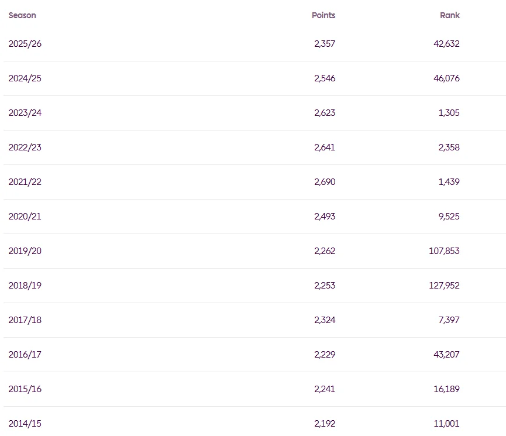Click rank 1,439 in 2021/22 row
This screenshot has height=436, width=506.
[449, 182]
